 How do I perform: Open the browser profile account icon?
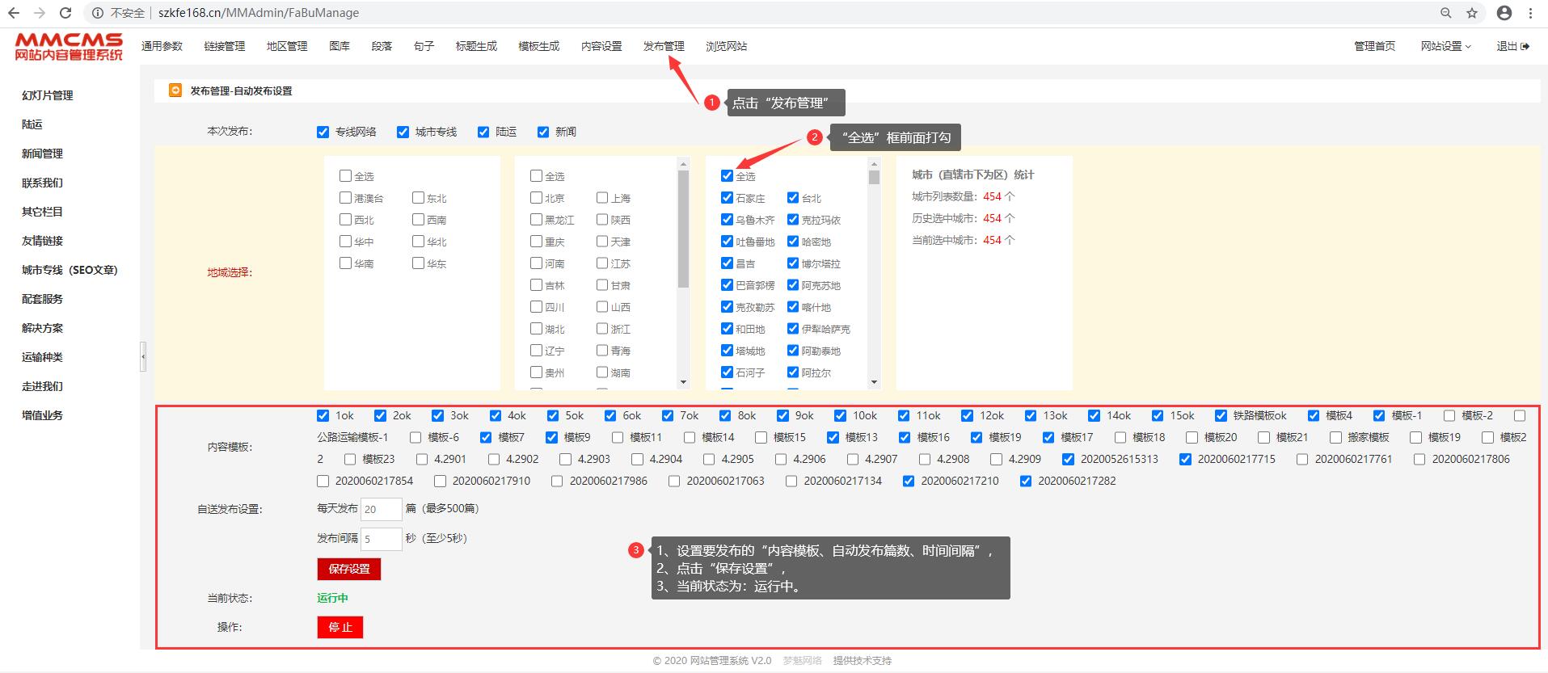coord(1504,13)
